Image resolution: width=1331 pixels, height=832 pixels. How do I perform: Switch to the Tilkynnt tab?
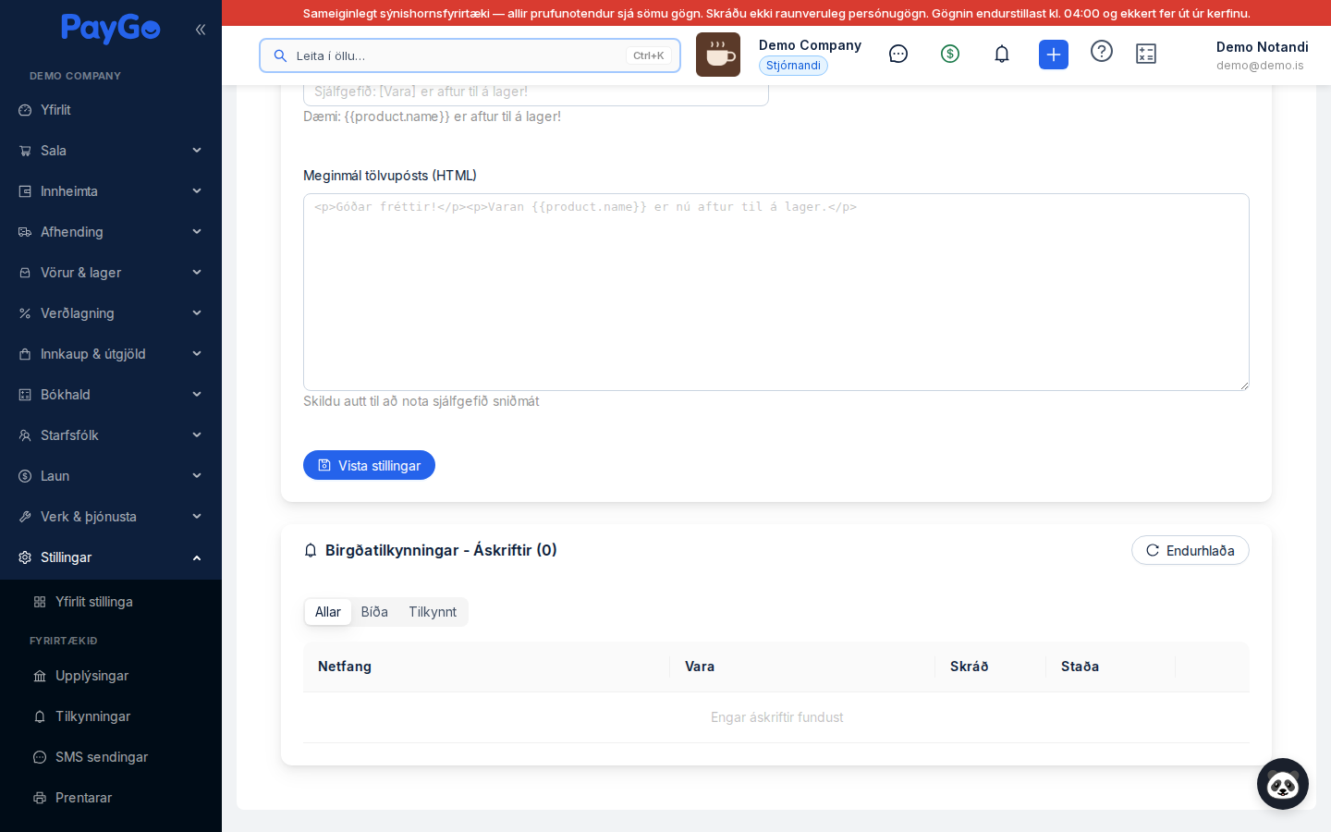click(x=433, y=612)
